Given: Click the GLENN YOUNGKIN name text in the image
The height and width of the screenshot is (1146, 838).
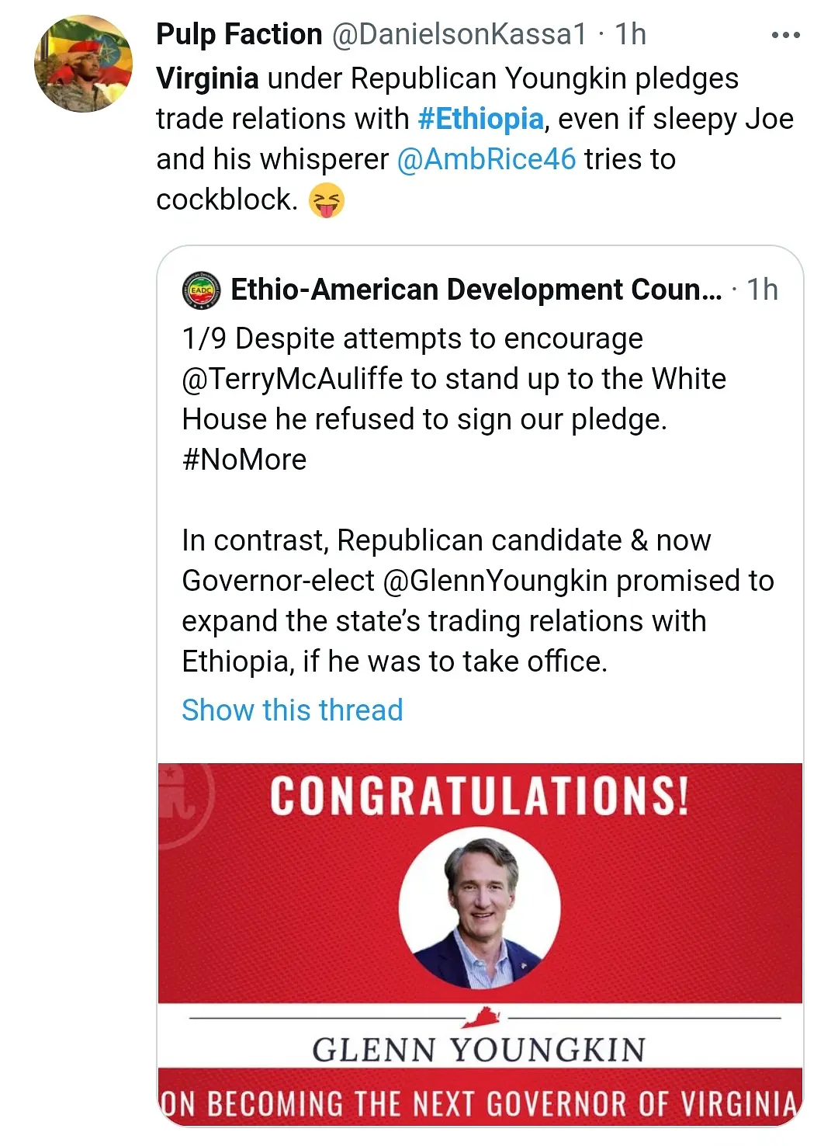Looking at the screenshot, I should [x=479, y=1050].
